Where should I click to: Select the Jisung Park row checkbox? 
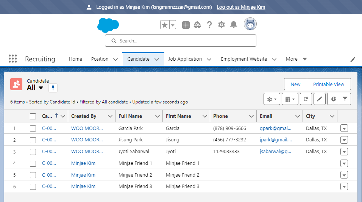pos(33,140)
